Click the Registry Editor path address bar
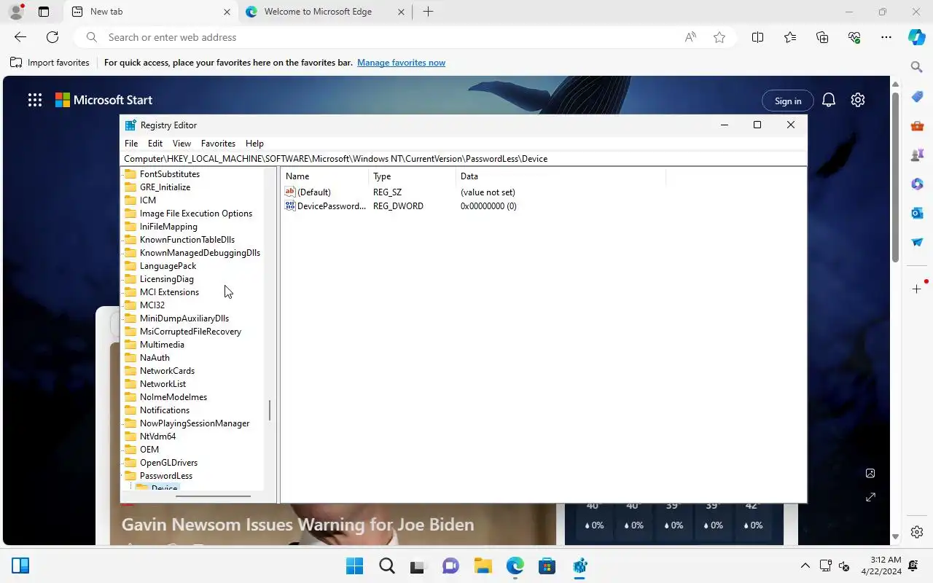Image resolution: width=933 pixels, height=583 pixels. (x=464, y=159)
